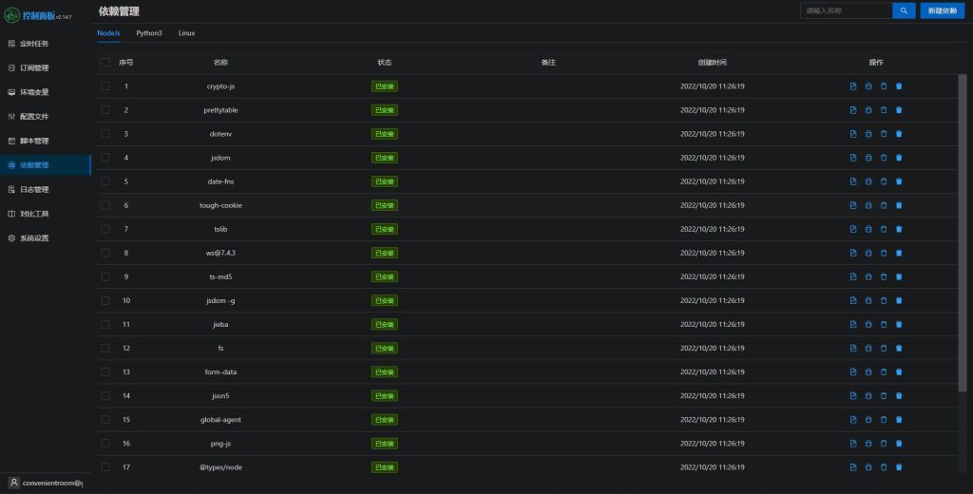
Task: Switch to the Linux tab
Action: coord(186,33)
